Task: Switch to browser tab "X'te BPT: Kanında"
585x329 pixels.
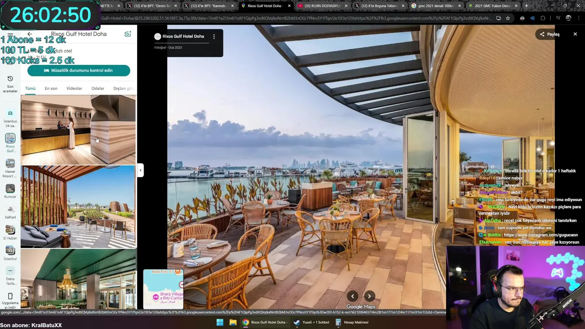Action: (209, 6)
